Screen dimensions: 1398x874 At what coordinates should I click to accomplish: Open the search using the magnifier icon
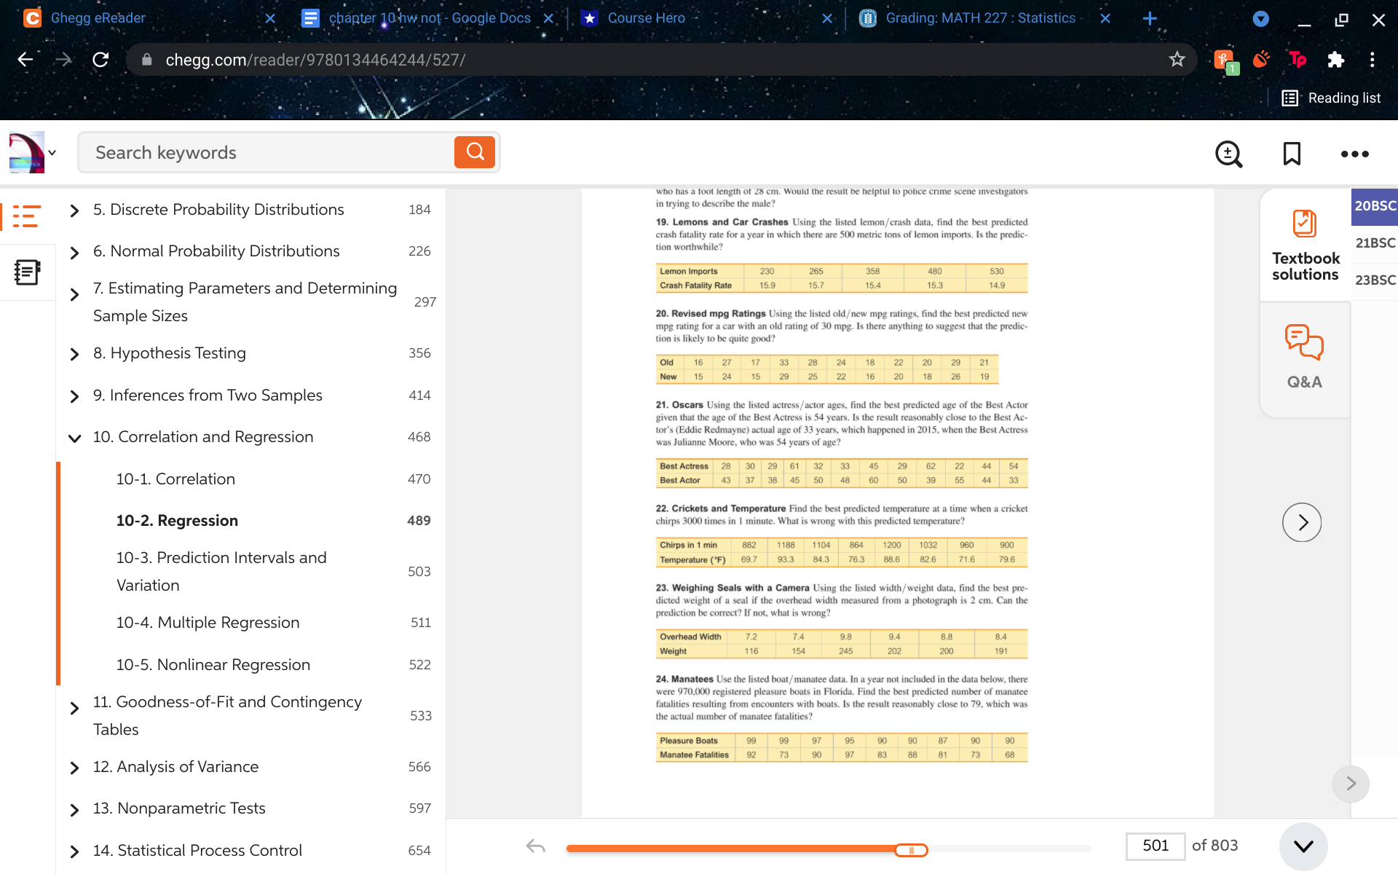point(475,152)
